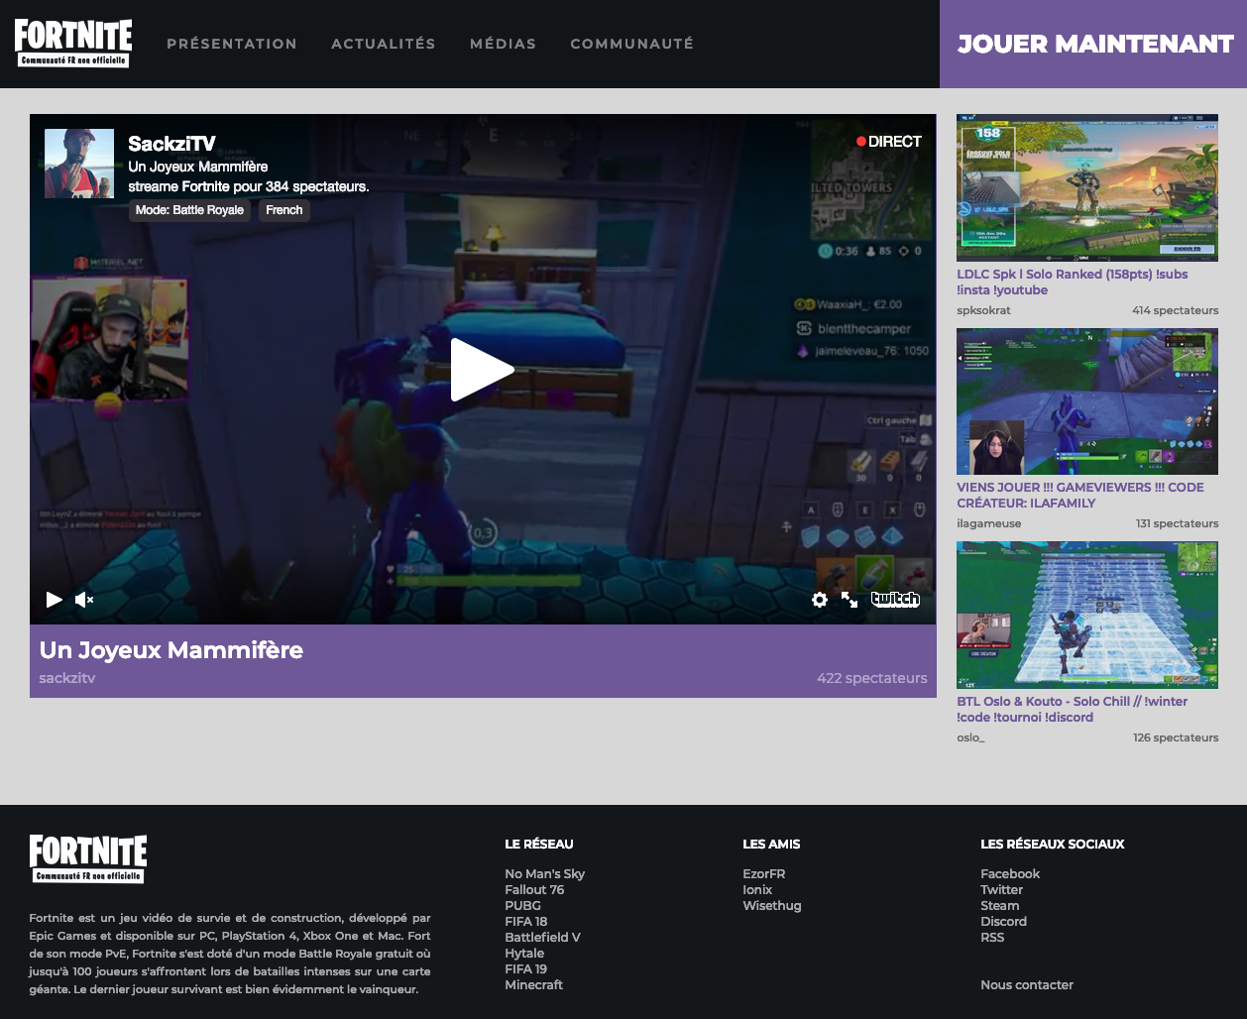Open the Wisethug friend link
This screenshot has height=1019, width=1247.
[772, 906]
